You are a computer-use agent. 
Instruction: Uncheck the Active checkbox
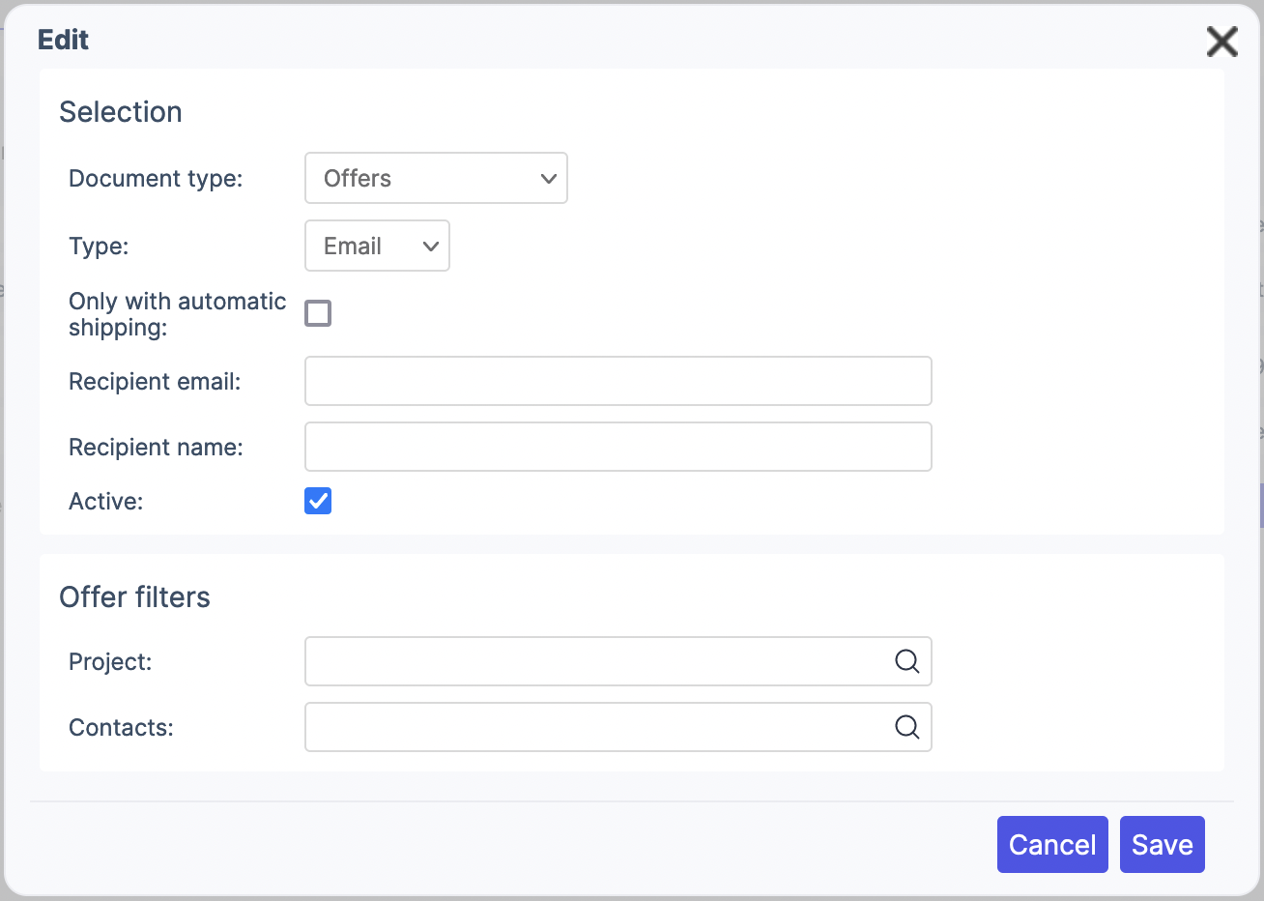pos(318,501)
